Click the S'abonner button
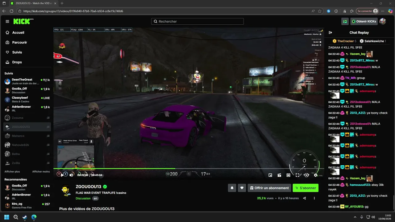The image size is (395, 222). 306,188
